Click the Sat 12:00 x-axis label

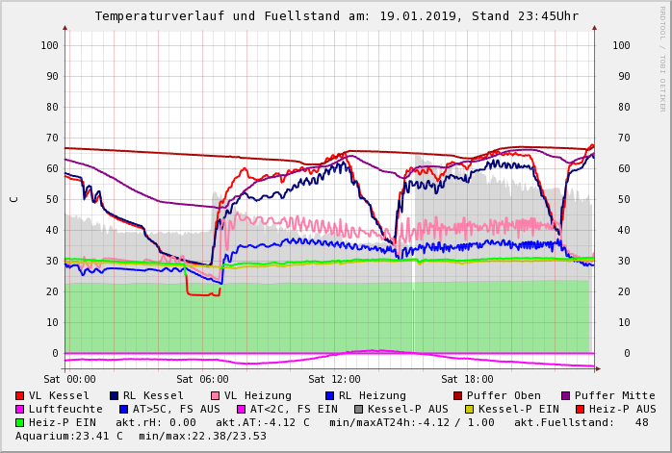(x=334, y=380)
